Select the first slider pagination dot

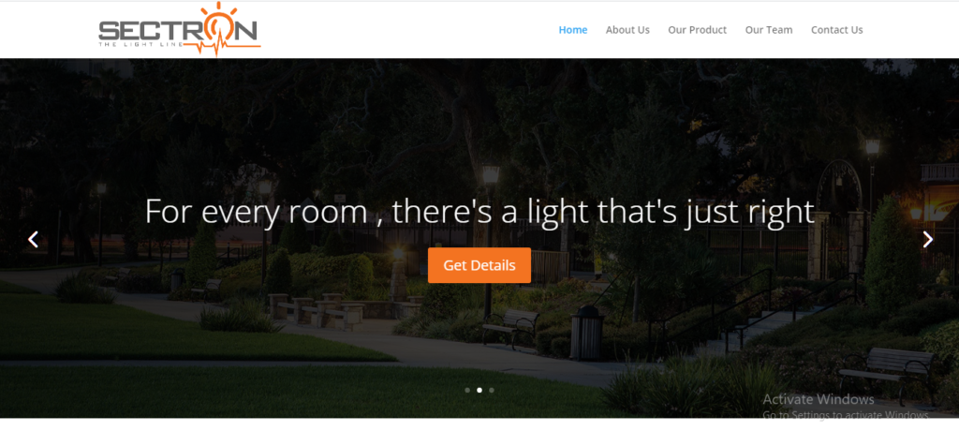click(x=467, y=390)
